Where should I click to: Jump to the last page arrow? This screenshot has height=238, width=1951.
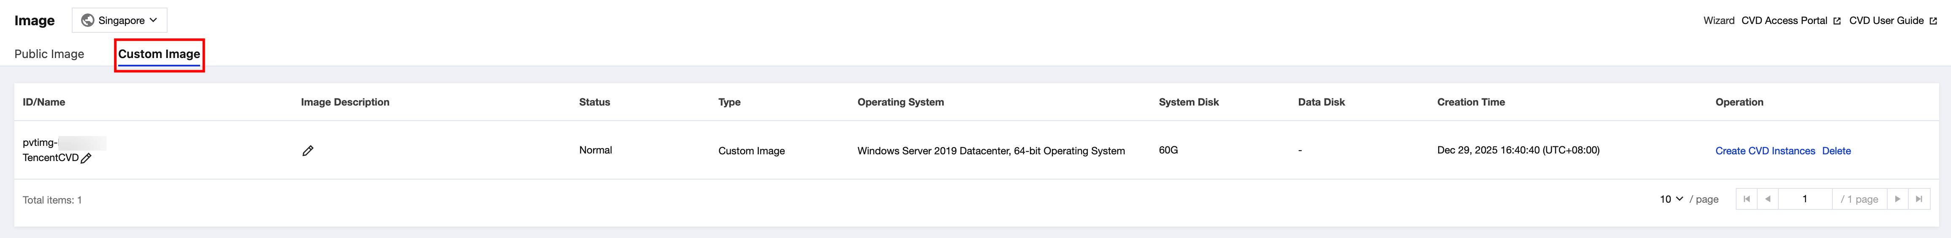coord(1918,199)
